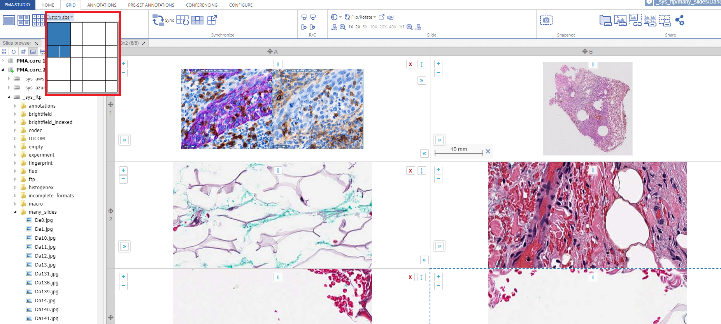This screenshot has height=324, width=721.
Task: Click the zoom to max magnifier icon
Action: pyautogui.click(x=418, y=27)
